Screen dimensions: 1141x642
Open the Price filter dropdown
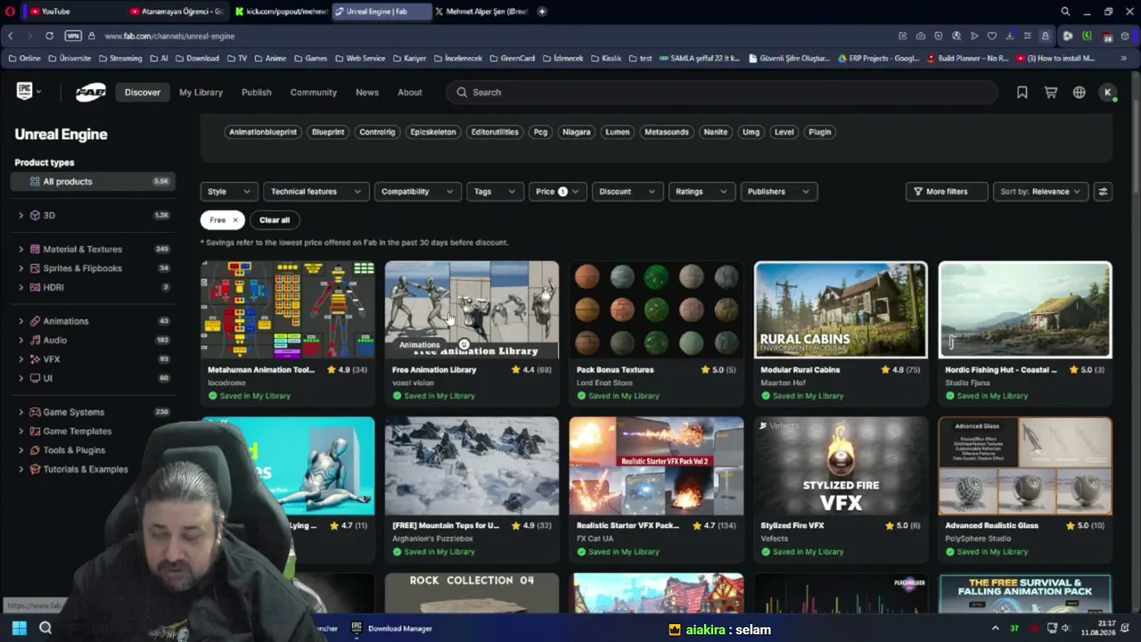(x=557, y=192)
